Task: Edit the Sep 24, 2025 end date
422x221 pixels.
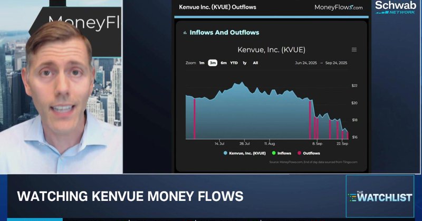Action: [336, 63]
